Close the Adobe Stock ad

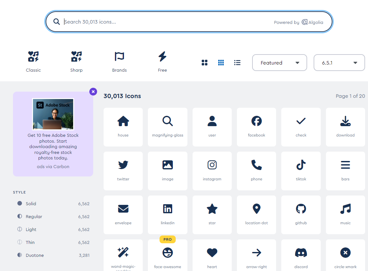pos(93,92)
